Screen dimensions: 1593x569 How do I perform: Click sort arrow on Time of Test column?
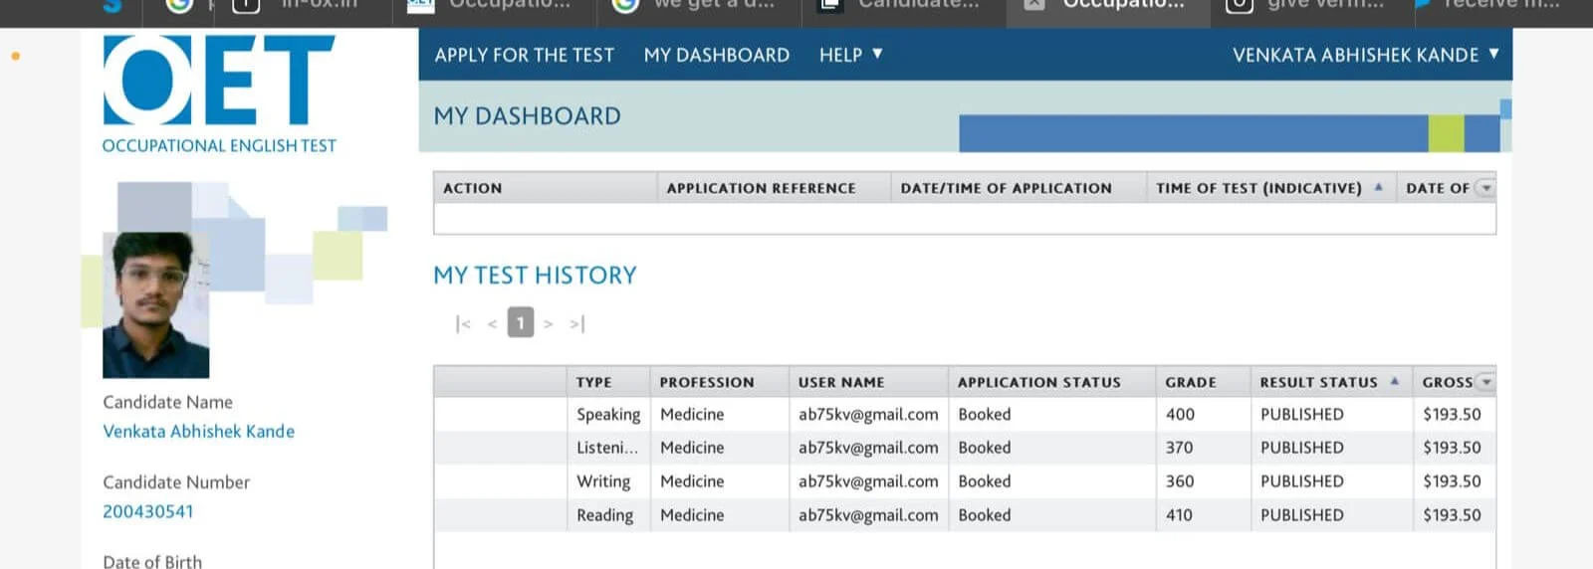tap(1378, 187)
